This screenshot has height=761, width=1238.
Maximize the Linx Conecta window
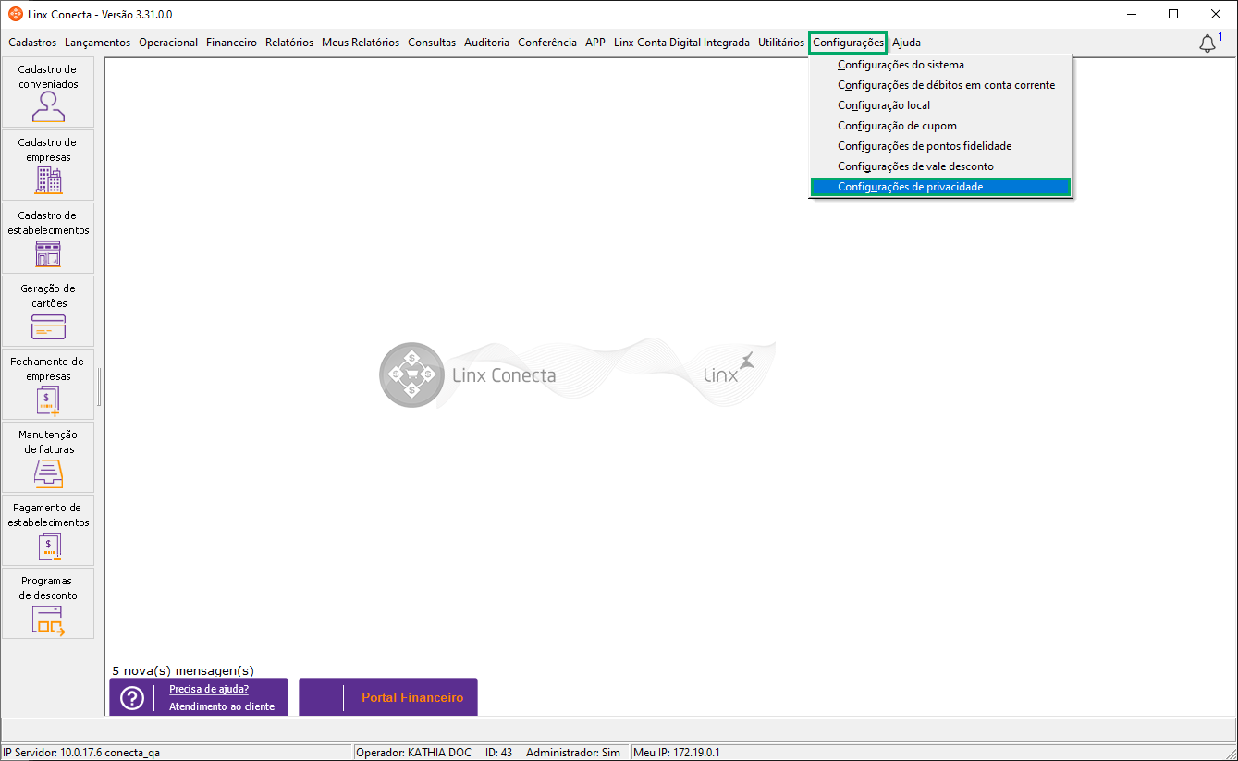pos(1173,14)
